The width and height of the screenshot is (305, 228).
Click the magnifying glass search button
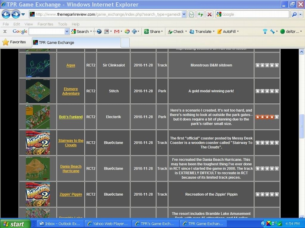[x=294, y=14]
